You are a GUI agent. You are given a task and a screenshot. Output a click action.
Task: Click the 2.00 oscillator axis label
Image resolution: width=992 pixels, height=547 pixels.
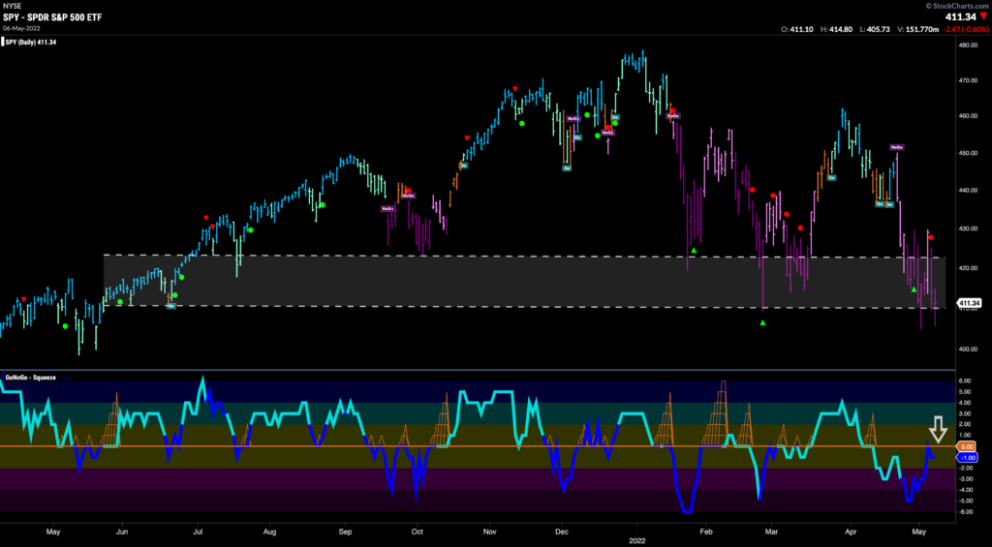[x=966, y=424]
